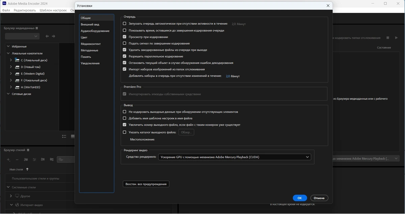Select the Память preferences category
This screenshot has width=405, height=214.
coord(97,57)
